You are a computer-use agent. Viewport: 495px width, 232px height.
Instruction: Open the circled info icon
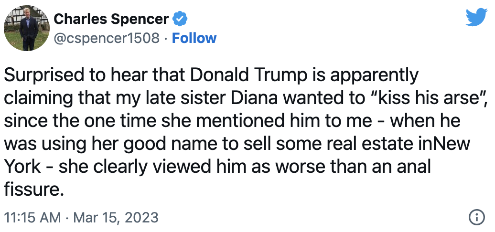pos(477,217)
